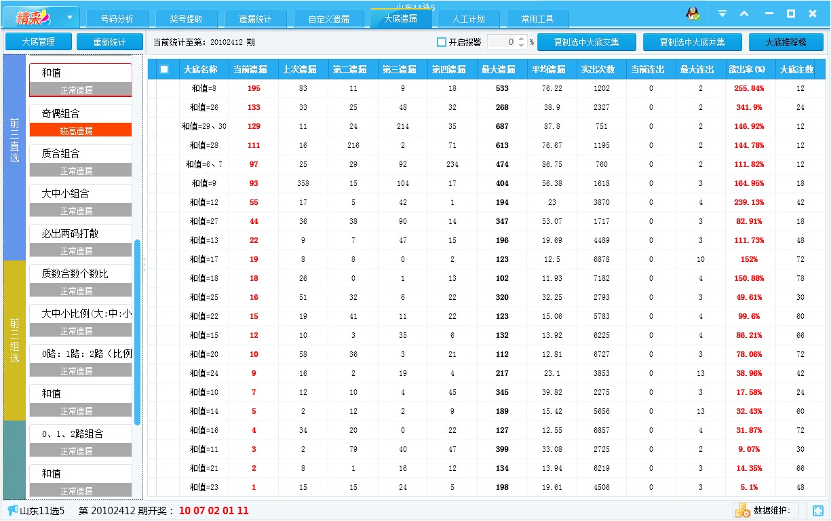The width and height of the screenshot is (831, 521).
Task: Click the 复制选中大底并集 button
Action: pos(692,41)
